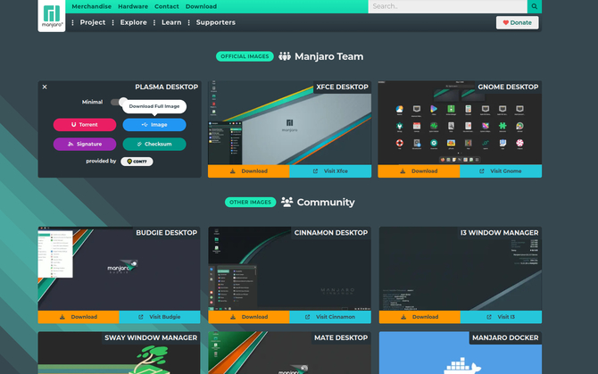
Task: Download the Cinnamon Desktop image
Action: tap(249, 317)
